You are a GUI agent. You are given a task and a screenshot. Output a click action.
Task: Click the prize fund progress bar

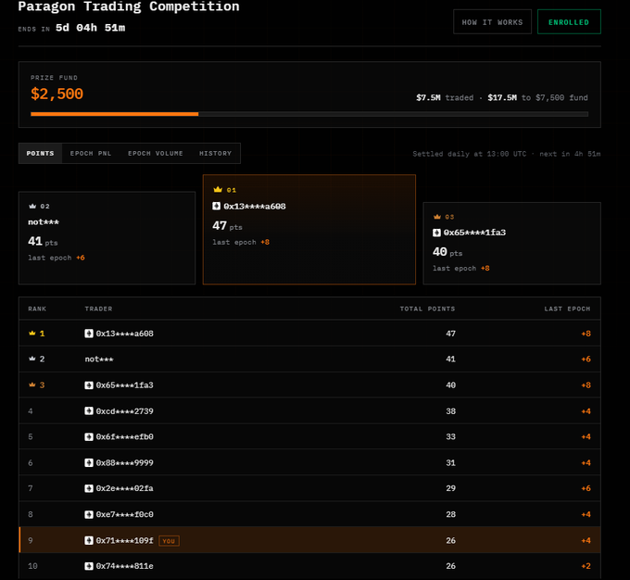(x=309, y=114)
